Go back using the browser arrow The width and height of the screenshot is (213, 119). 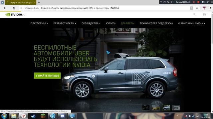5,8
